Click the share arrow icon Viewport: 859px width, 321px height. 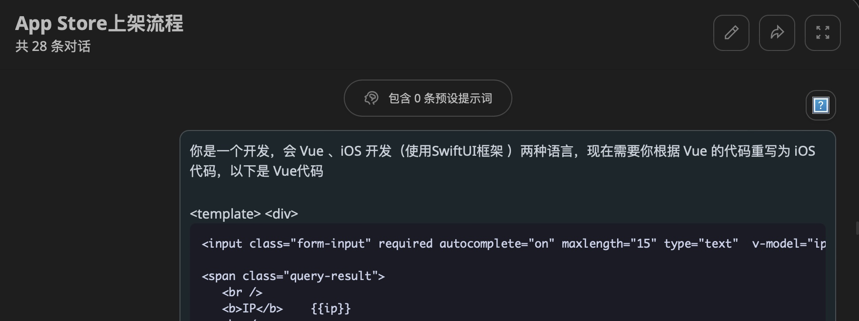point(777,33)
